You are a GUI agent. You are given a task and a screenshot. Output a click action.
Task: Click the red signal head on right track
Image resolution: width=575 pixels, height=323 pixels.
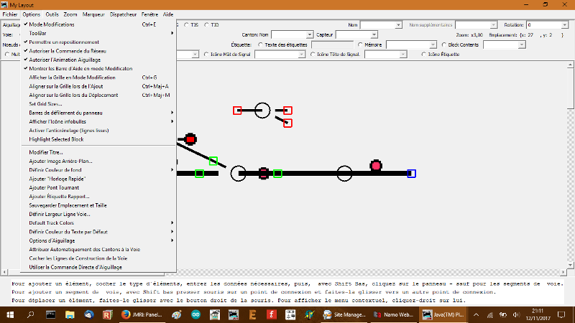[375, 166]
